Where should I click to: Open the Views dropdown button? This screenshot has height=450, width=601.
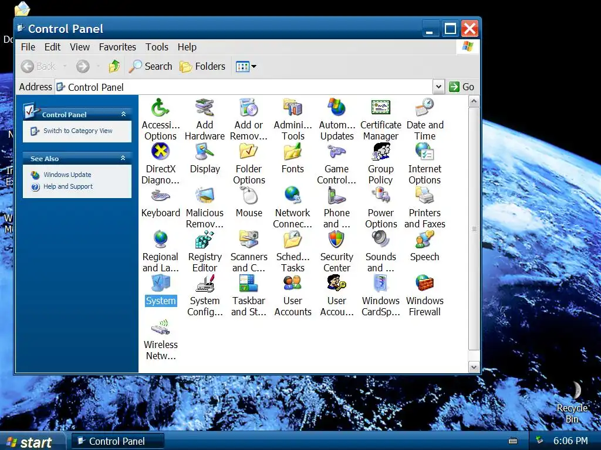click(246, 67)
